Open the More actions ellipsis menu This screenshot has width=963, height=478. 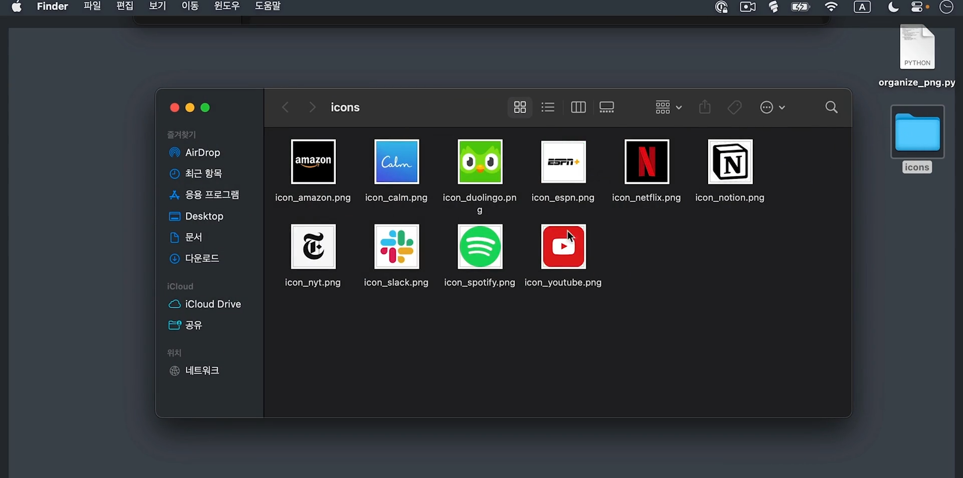pos(772,107)
